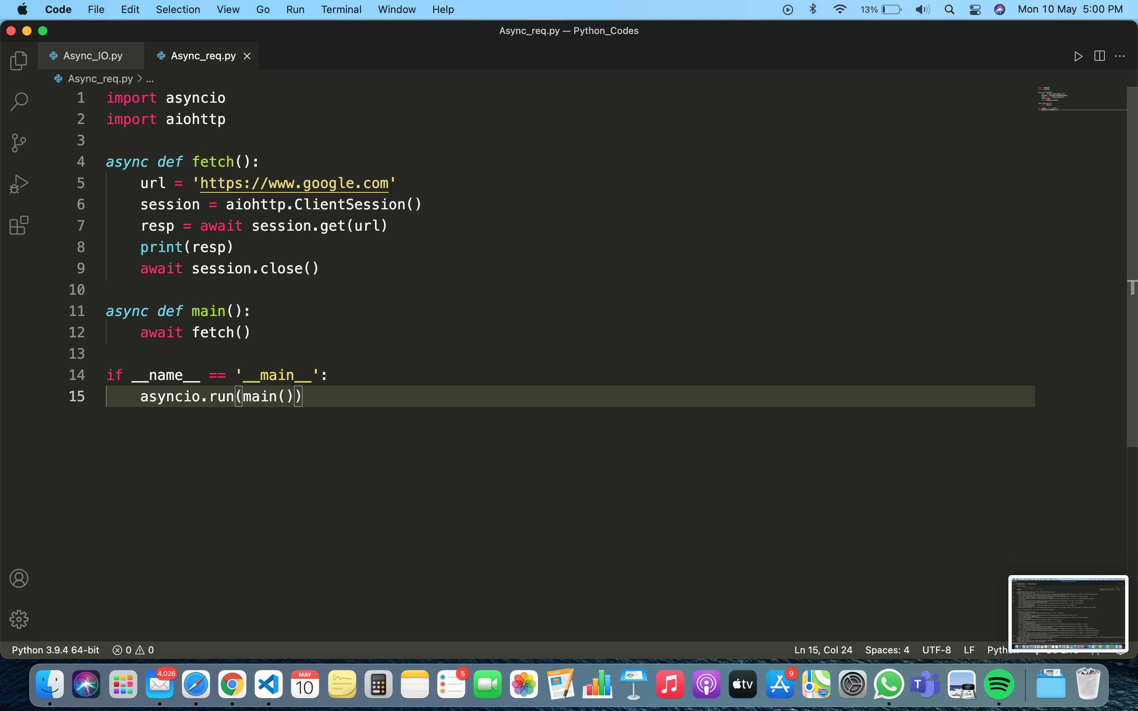Select Python 3.9.4 64-bit interpreter
The height and width of the screenshot is (711, 1138).
55,650
